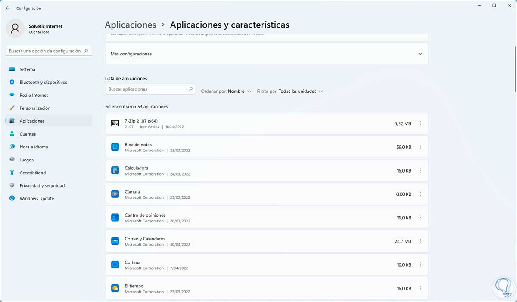517x302 pixels.
Task: Click the Windows Update icon
Action: tap(12, 198)
